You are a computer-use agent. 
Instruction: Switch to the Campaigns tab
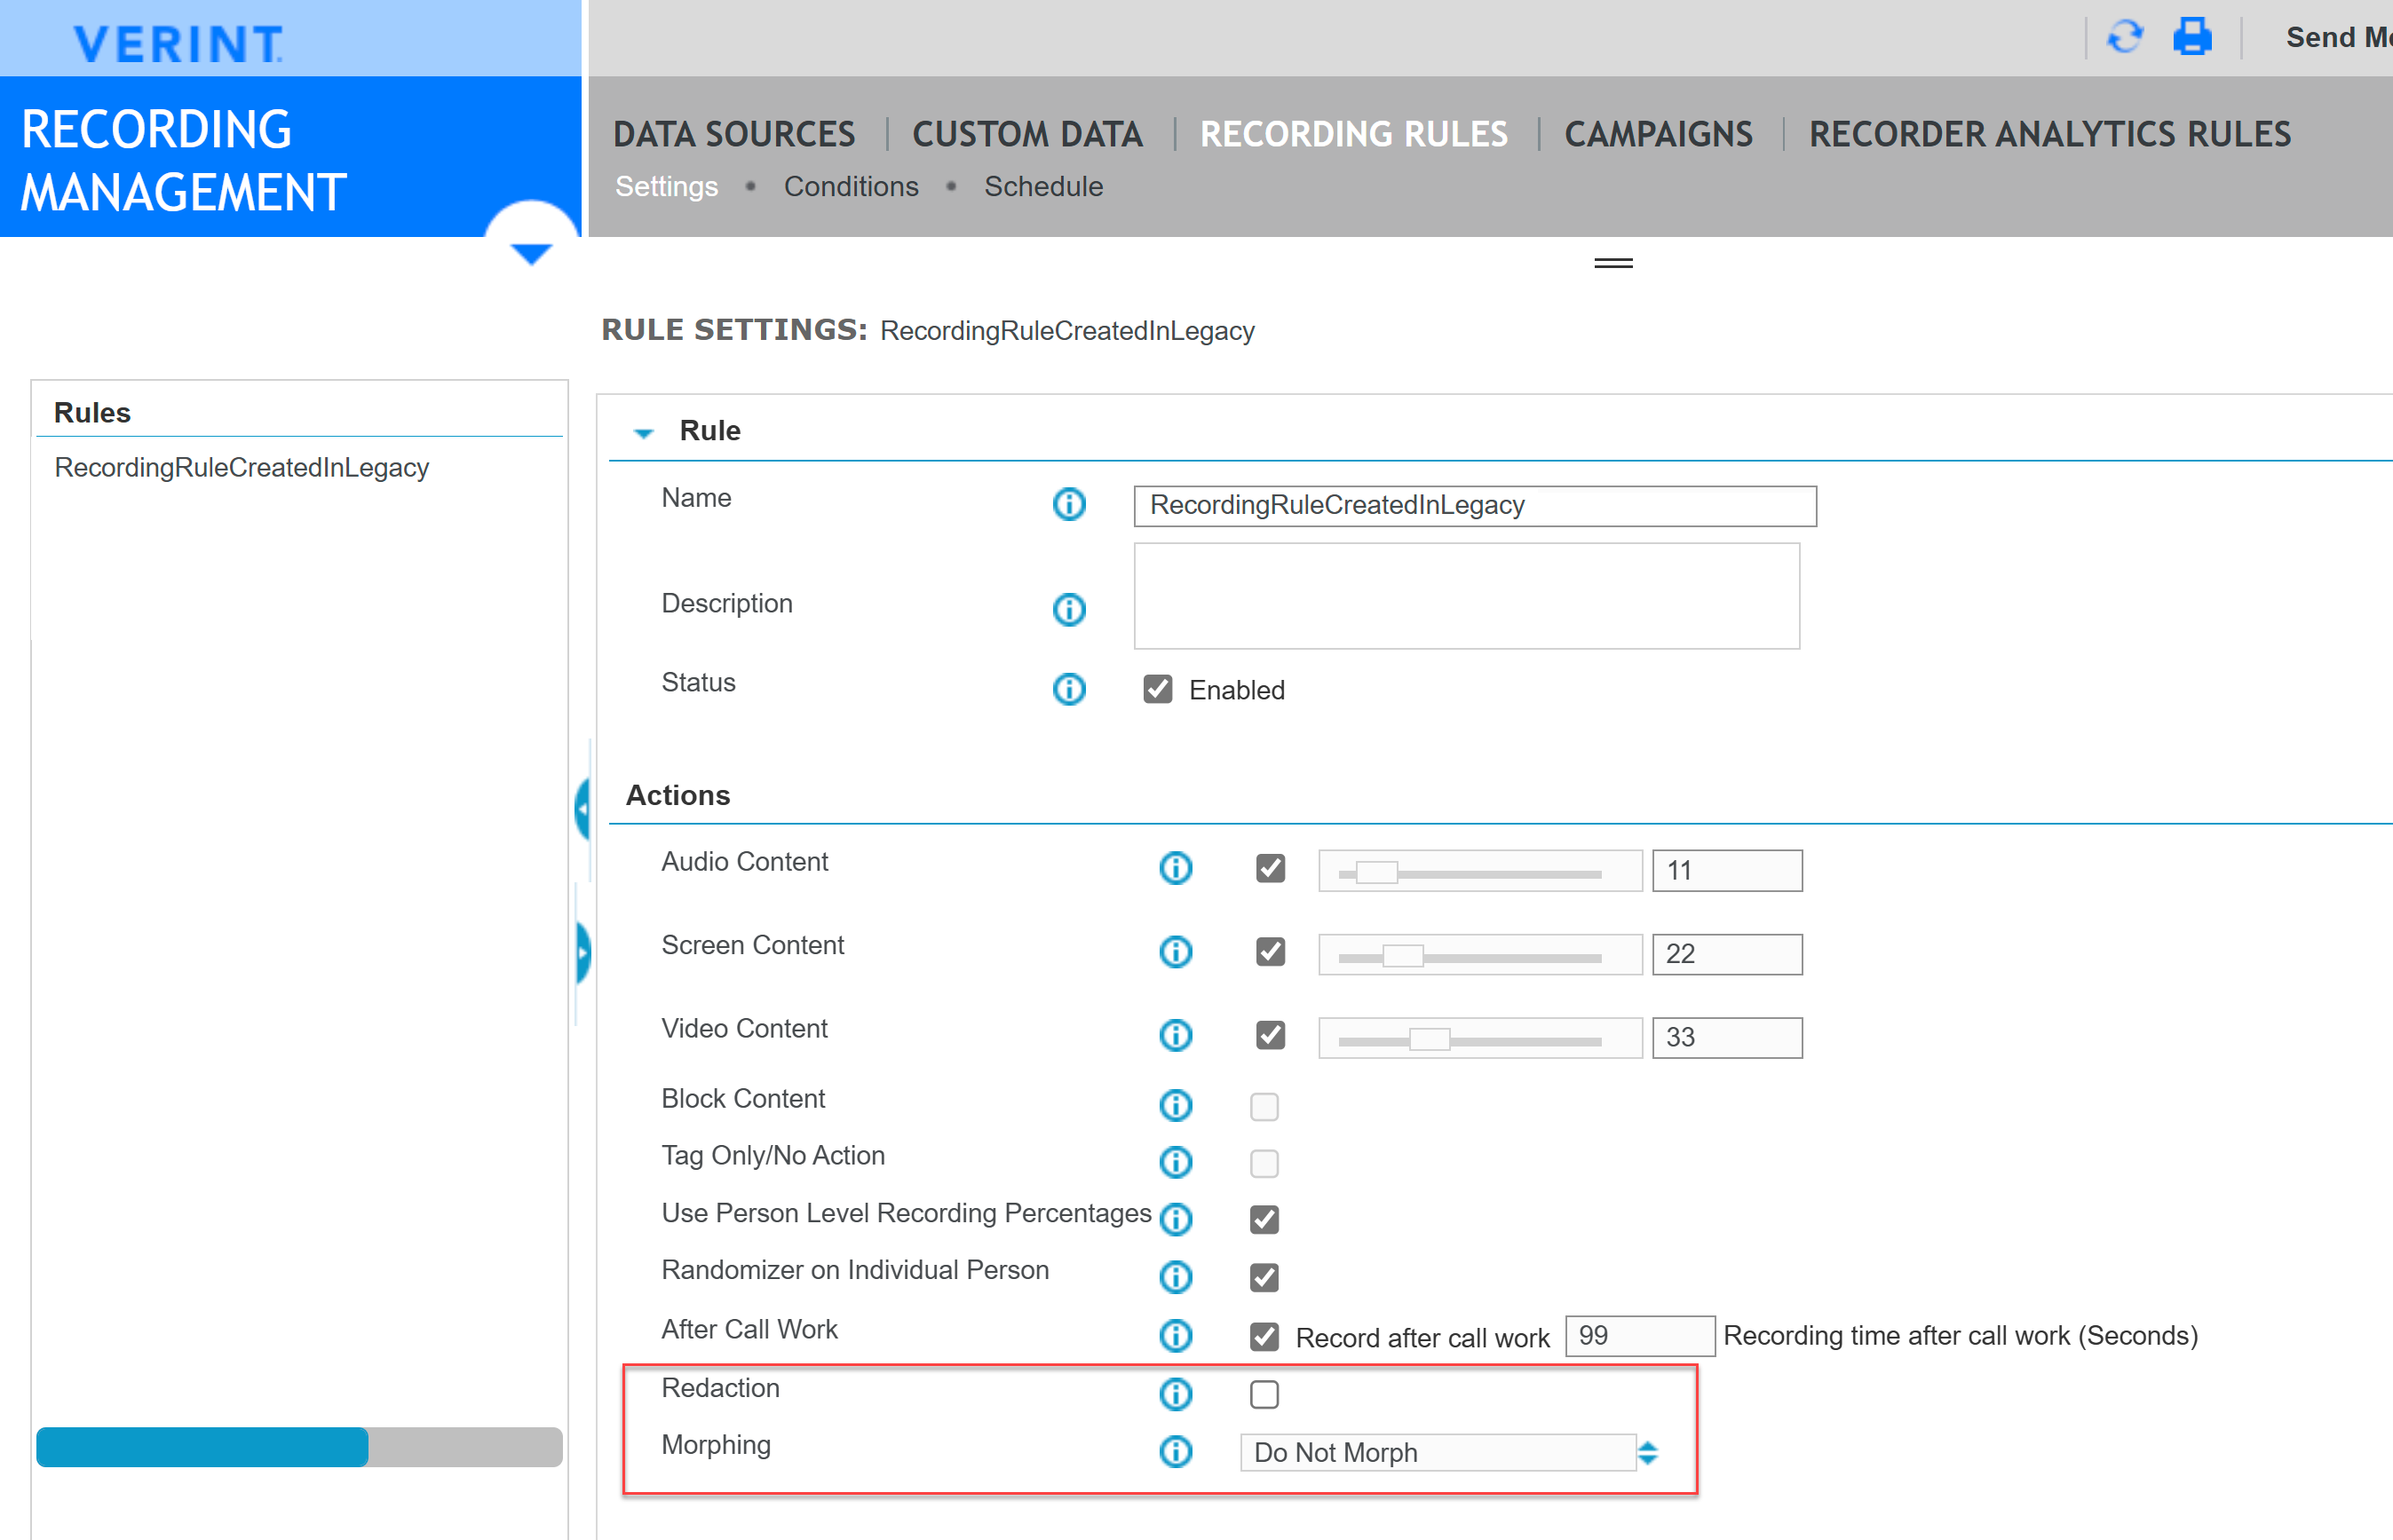tap(1658, 134)
